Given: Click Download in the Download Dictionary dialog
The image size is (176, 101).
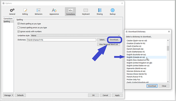Looking at the screenshot, I should (152, 86).
